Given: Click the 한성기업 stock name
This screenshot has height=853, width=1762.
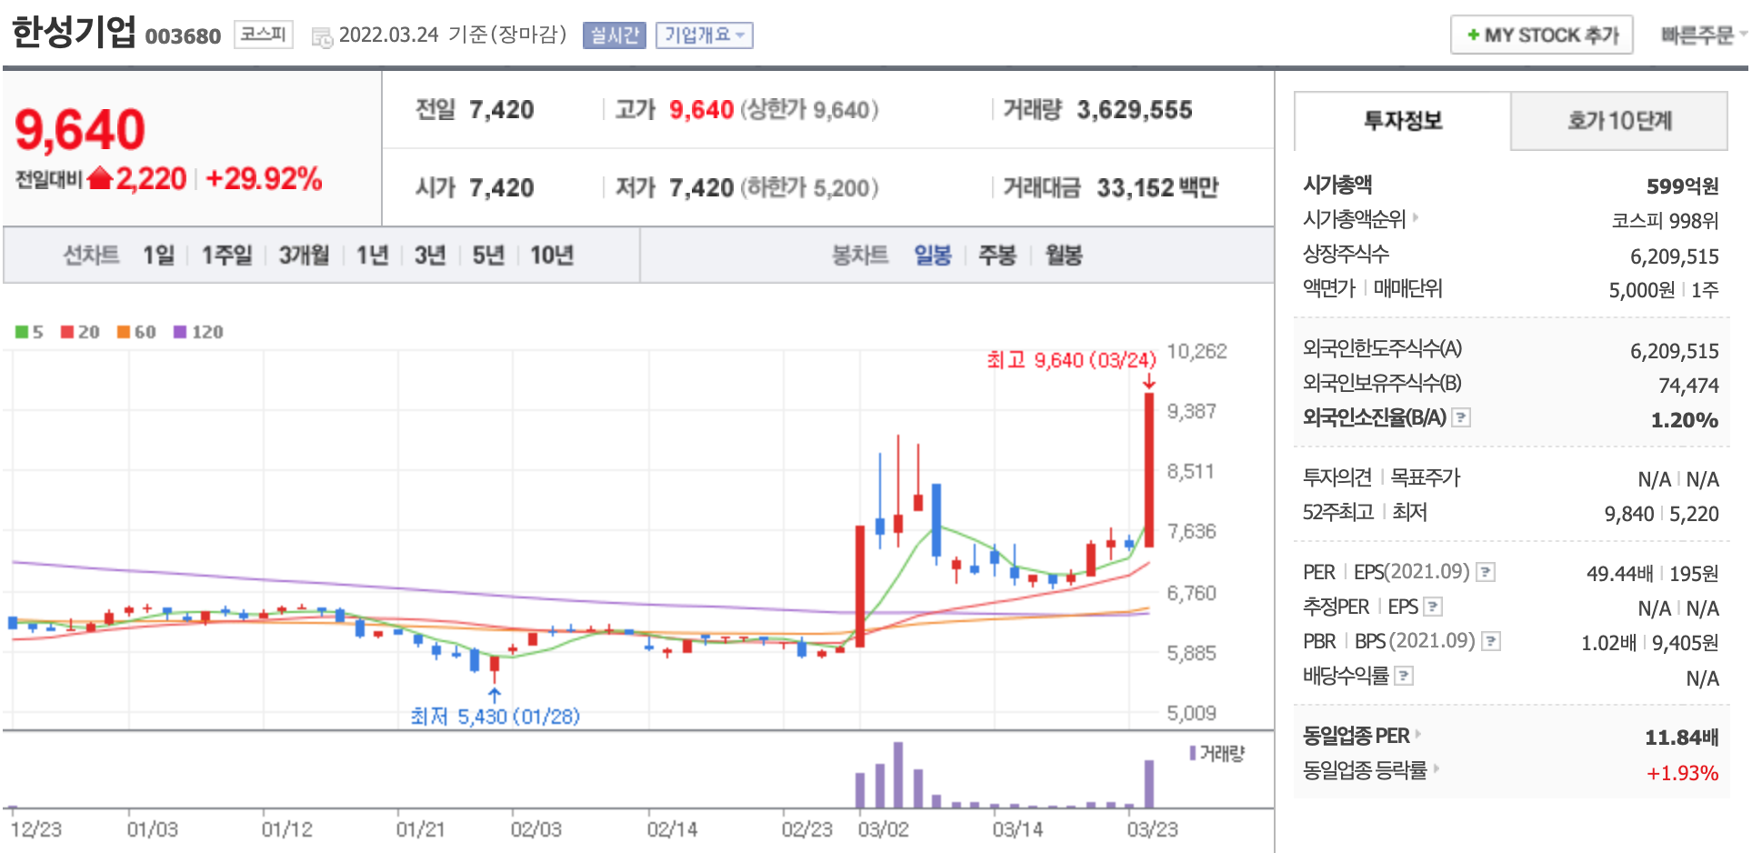Looking at the screenshot, I should (74, 32).
